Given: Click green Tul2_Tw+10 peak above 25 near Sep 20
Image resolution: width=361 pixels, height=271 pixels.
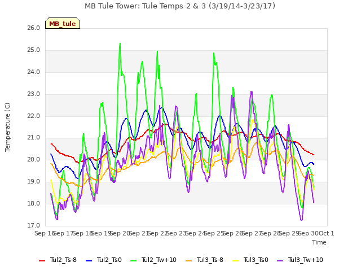Looking at the screenshot, I should [x=120, y=43].
